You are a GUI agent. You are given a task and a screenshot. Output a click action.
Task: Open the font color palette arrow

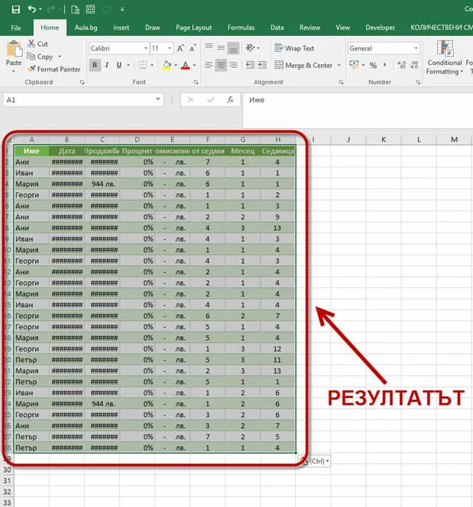(x=195, y=66)
